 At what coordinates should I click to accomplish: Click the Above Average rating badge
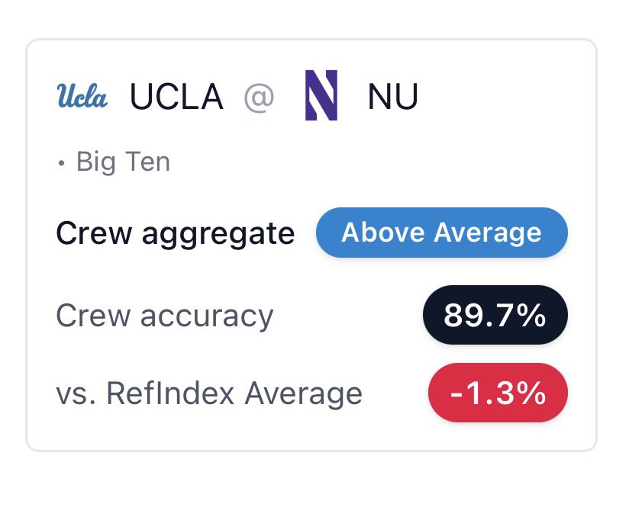tap(442, 233)
